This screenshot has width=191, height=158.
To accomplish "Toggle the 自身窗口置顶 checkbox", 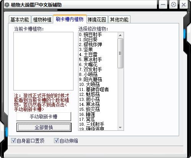I will [28, 141].
